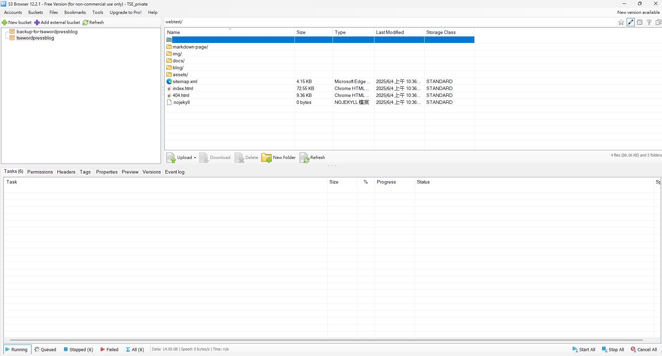Switch to the Tags tab

[85, 172]
